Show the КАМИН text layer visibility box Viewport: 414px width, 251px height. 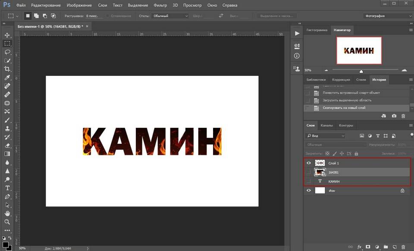[308, 181]
